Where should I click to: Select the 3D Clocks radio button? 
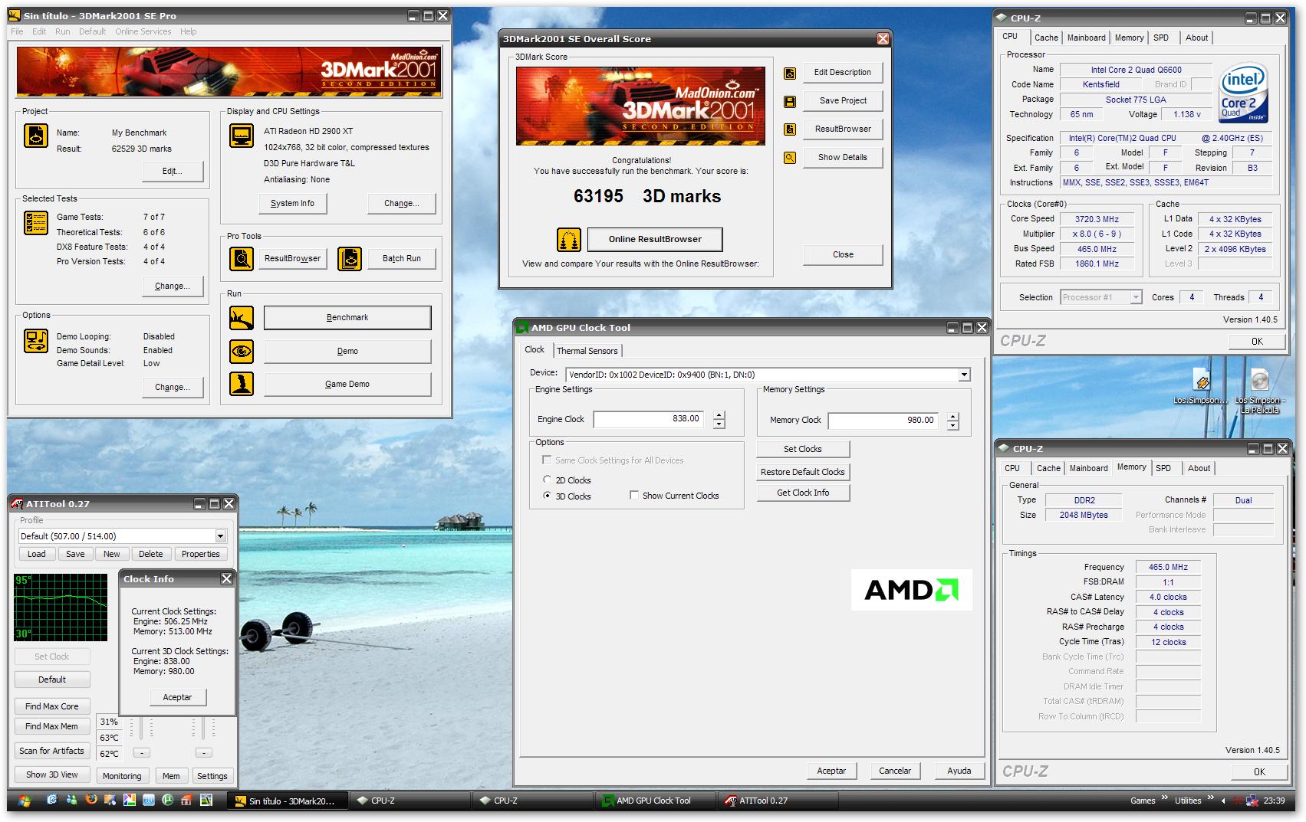(x=547, y=496)
